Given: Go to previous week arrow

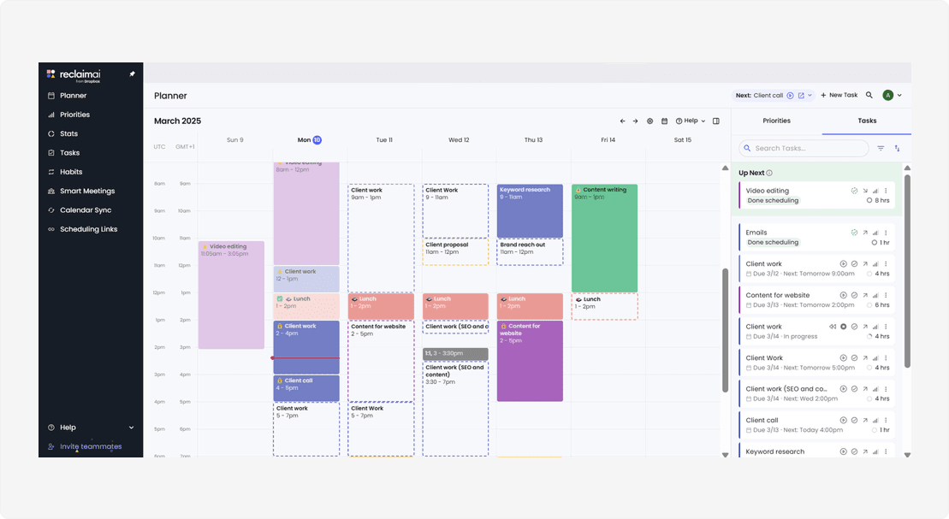Looking at the screenshot, I should pyautogui.click(x=622, y=121).
